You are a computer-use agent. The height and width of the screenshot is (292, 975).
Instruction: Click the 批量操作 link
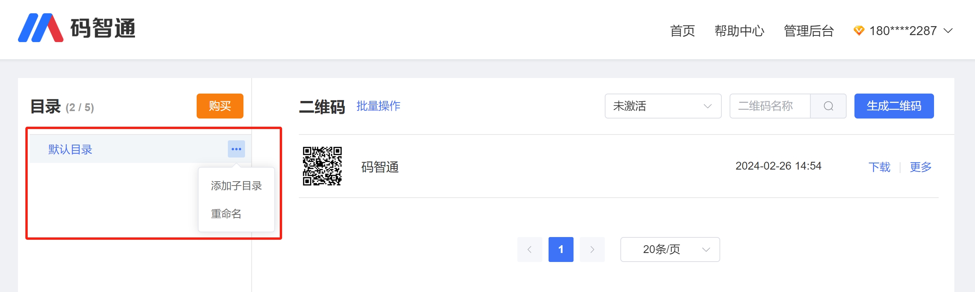point(378,106)
